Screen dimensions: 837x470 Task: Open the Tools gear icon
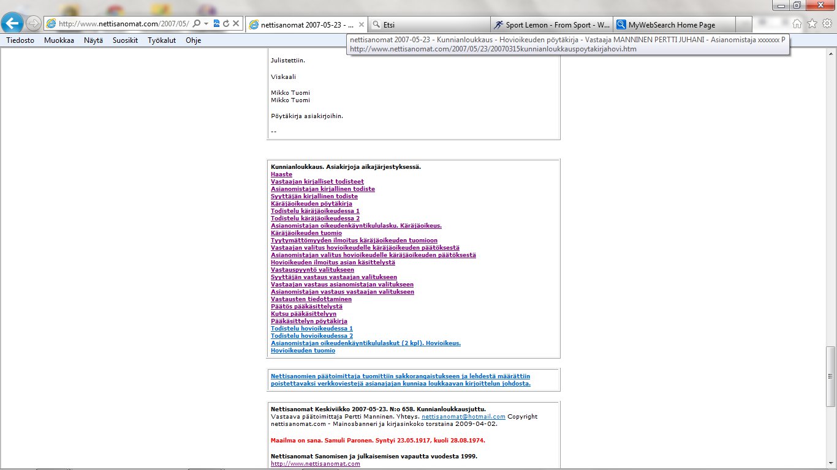827,24
